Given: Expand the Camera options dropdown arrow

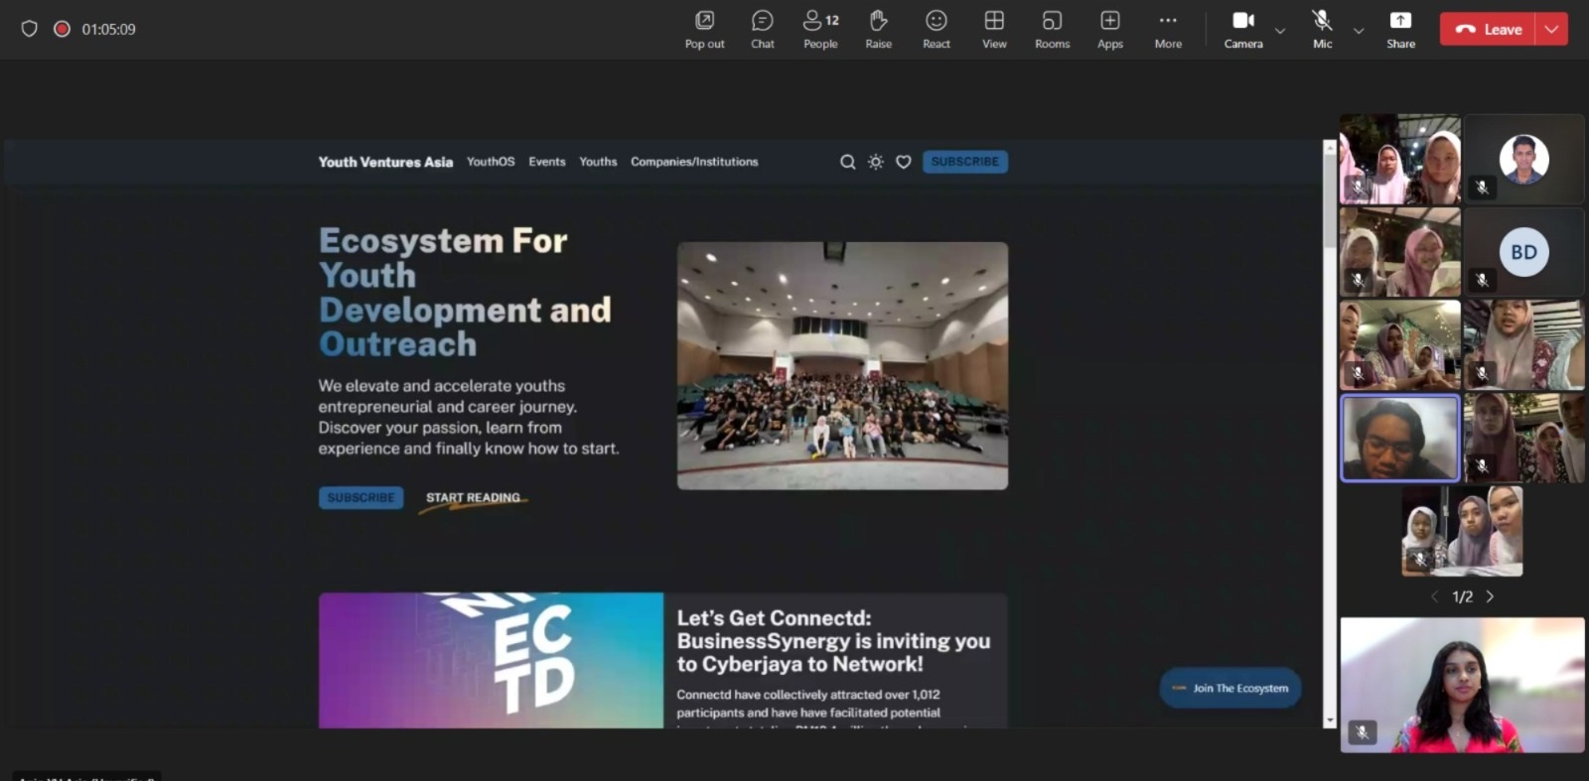Looking at the screenshot, I should pos(1280,31).
